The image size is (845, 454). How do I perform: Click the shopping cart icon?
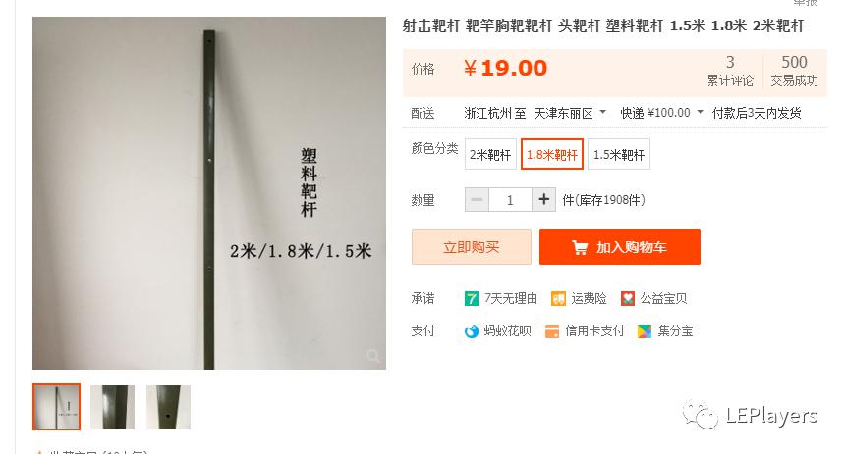pyautogui.click(x=580, y=247)
